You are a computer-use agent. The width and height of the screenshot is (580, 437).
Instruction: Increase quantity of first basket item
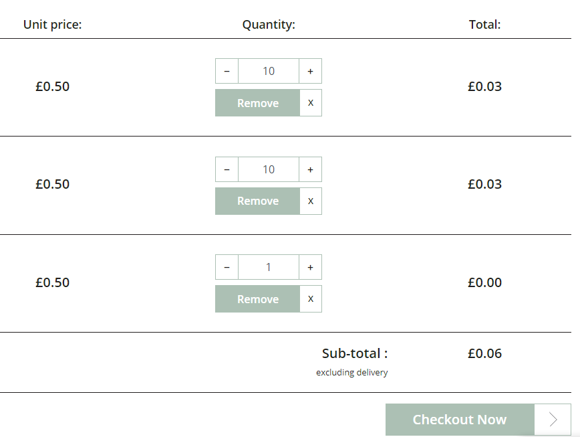pos(310,71)
